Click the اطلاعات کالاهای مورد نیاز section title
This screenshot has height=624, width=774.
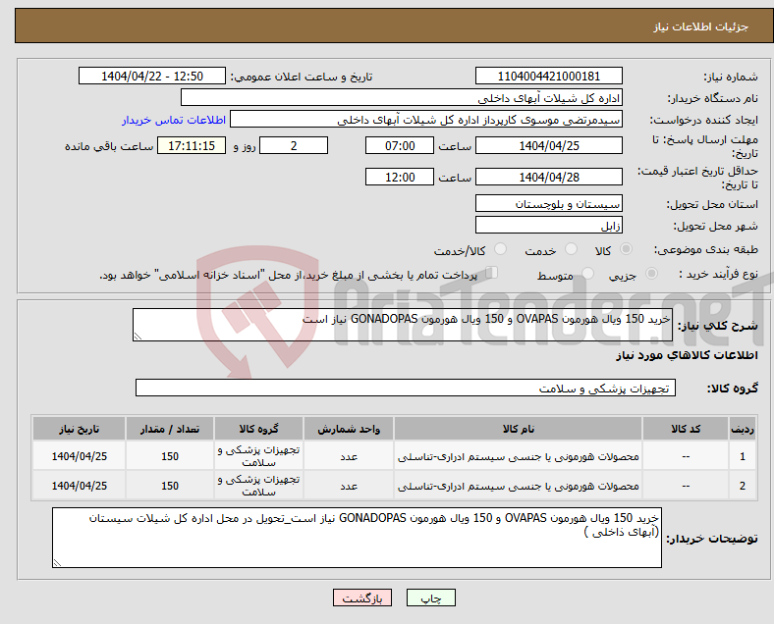687,355
